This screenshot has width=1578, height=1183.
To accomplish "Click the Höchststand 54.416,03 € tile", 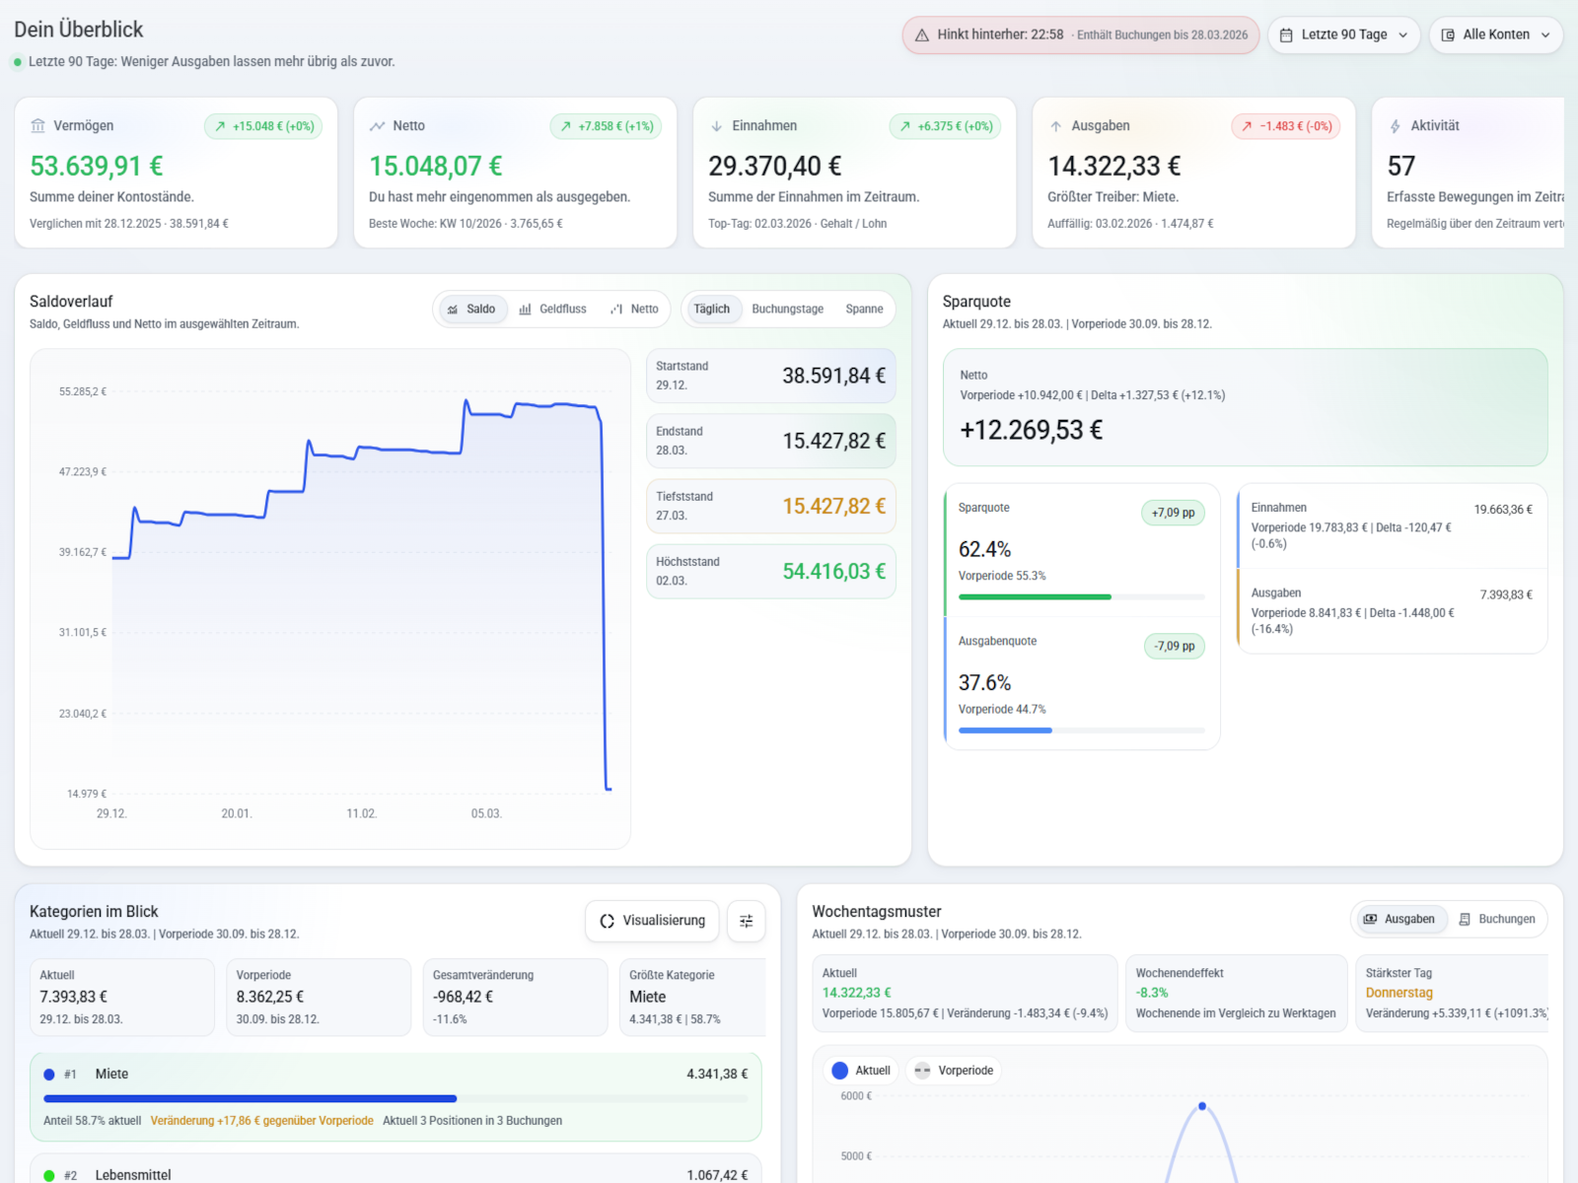I will click(770, 572).
